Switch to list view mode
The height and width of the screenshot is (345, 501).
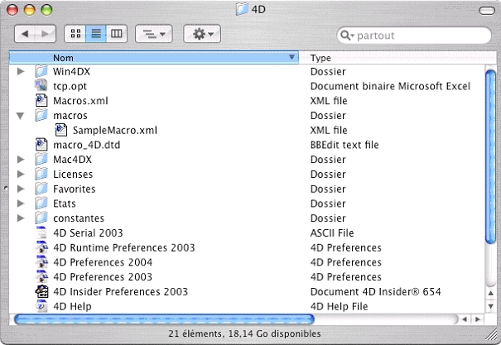click(x=95, y=34)
